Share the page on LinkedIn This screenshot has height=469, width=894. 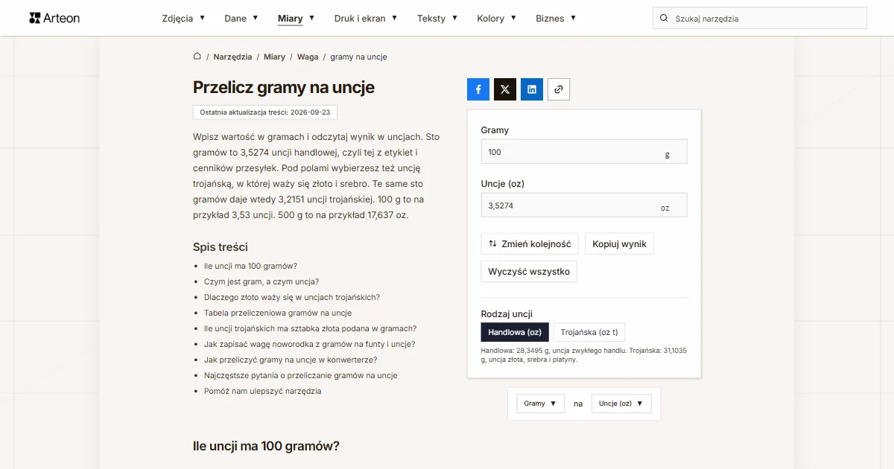point(532,89)
